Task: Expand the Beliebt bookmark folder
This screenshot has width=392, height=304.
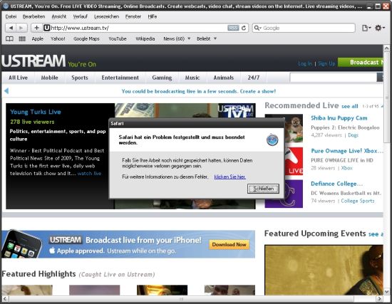Action: pyautogui.click(x=207, y=38)
